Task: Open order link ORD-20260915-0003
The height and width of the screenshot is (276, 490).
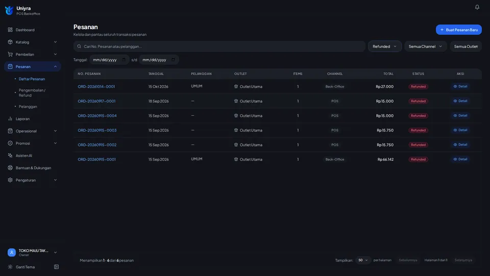Action: tap(97, 130)
